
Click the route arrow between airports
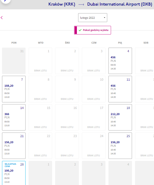click(81, 5)
